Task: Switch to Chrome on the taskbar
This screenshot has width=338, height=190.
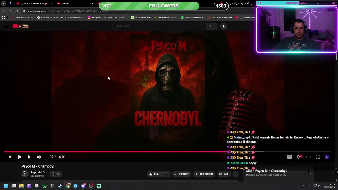Action: click(68, 186)
